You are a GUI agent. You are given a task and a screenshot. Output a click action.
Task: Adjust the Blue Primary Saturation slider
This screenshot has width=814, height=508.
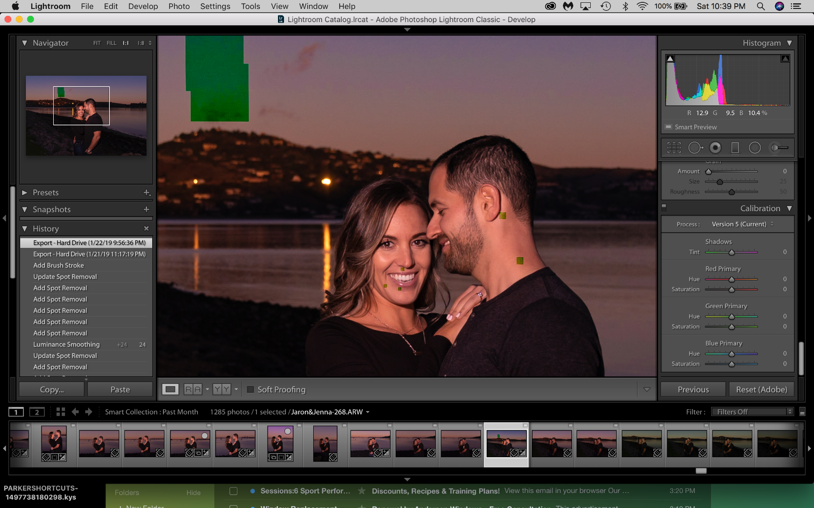tap(732, 364)
